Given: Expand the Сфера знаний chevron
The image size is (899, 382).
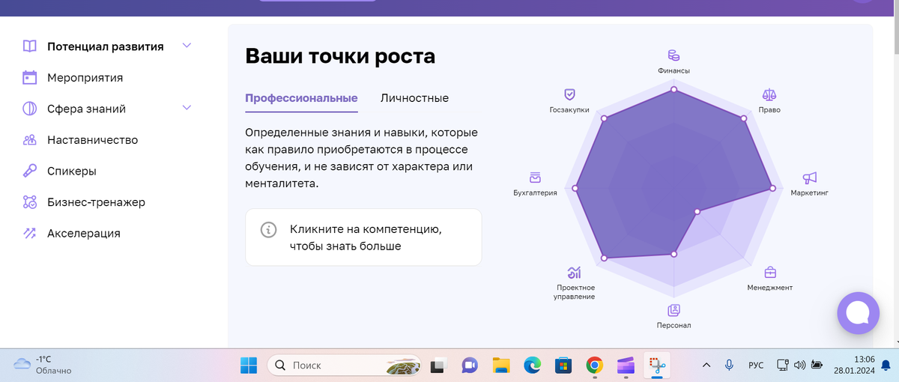Looking at the screenshot, I should (187, 108).
